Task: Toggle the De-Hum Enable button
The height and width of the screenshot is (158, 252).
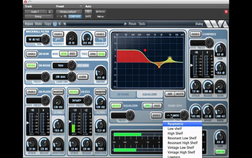Action: pyautogui.click(x=31, y=54)
